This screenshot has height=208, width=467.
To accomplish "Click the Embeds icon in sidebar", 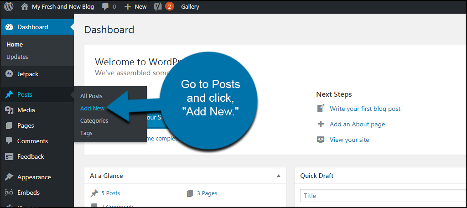I will [x=9, y=192].
